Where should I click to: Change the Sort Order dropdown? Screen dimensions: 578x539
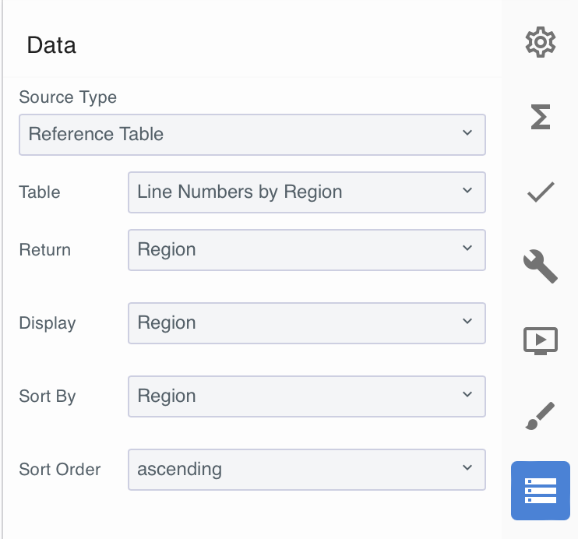coord(305,469)
